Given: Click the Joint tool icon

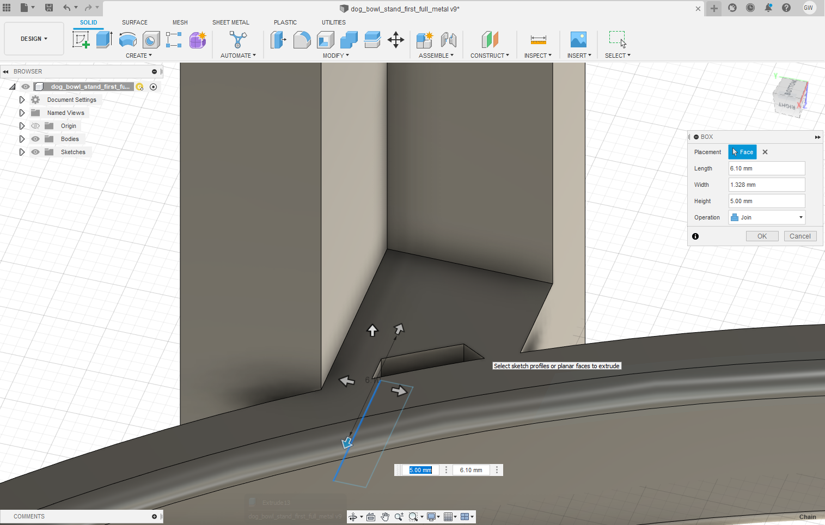Looking at the screenshot, I should [x=449, y=40].
